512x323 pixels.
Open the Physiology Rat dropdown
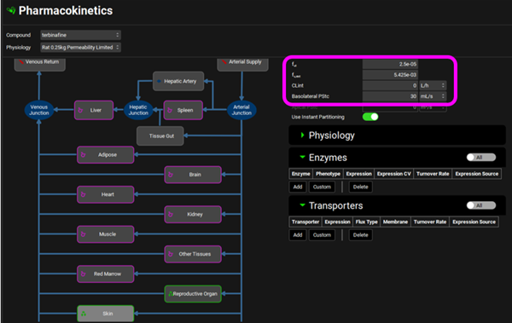tap(80, 48)
